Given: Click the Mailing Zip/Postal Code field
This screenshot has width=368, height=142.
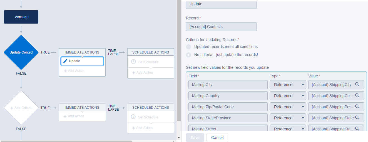Looking at the screenshot, I should [228, 107].
